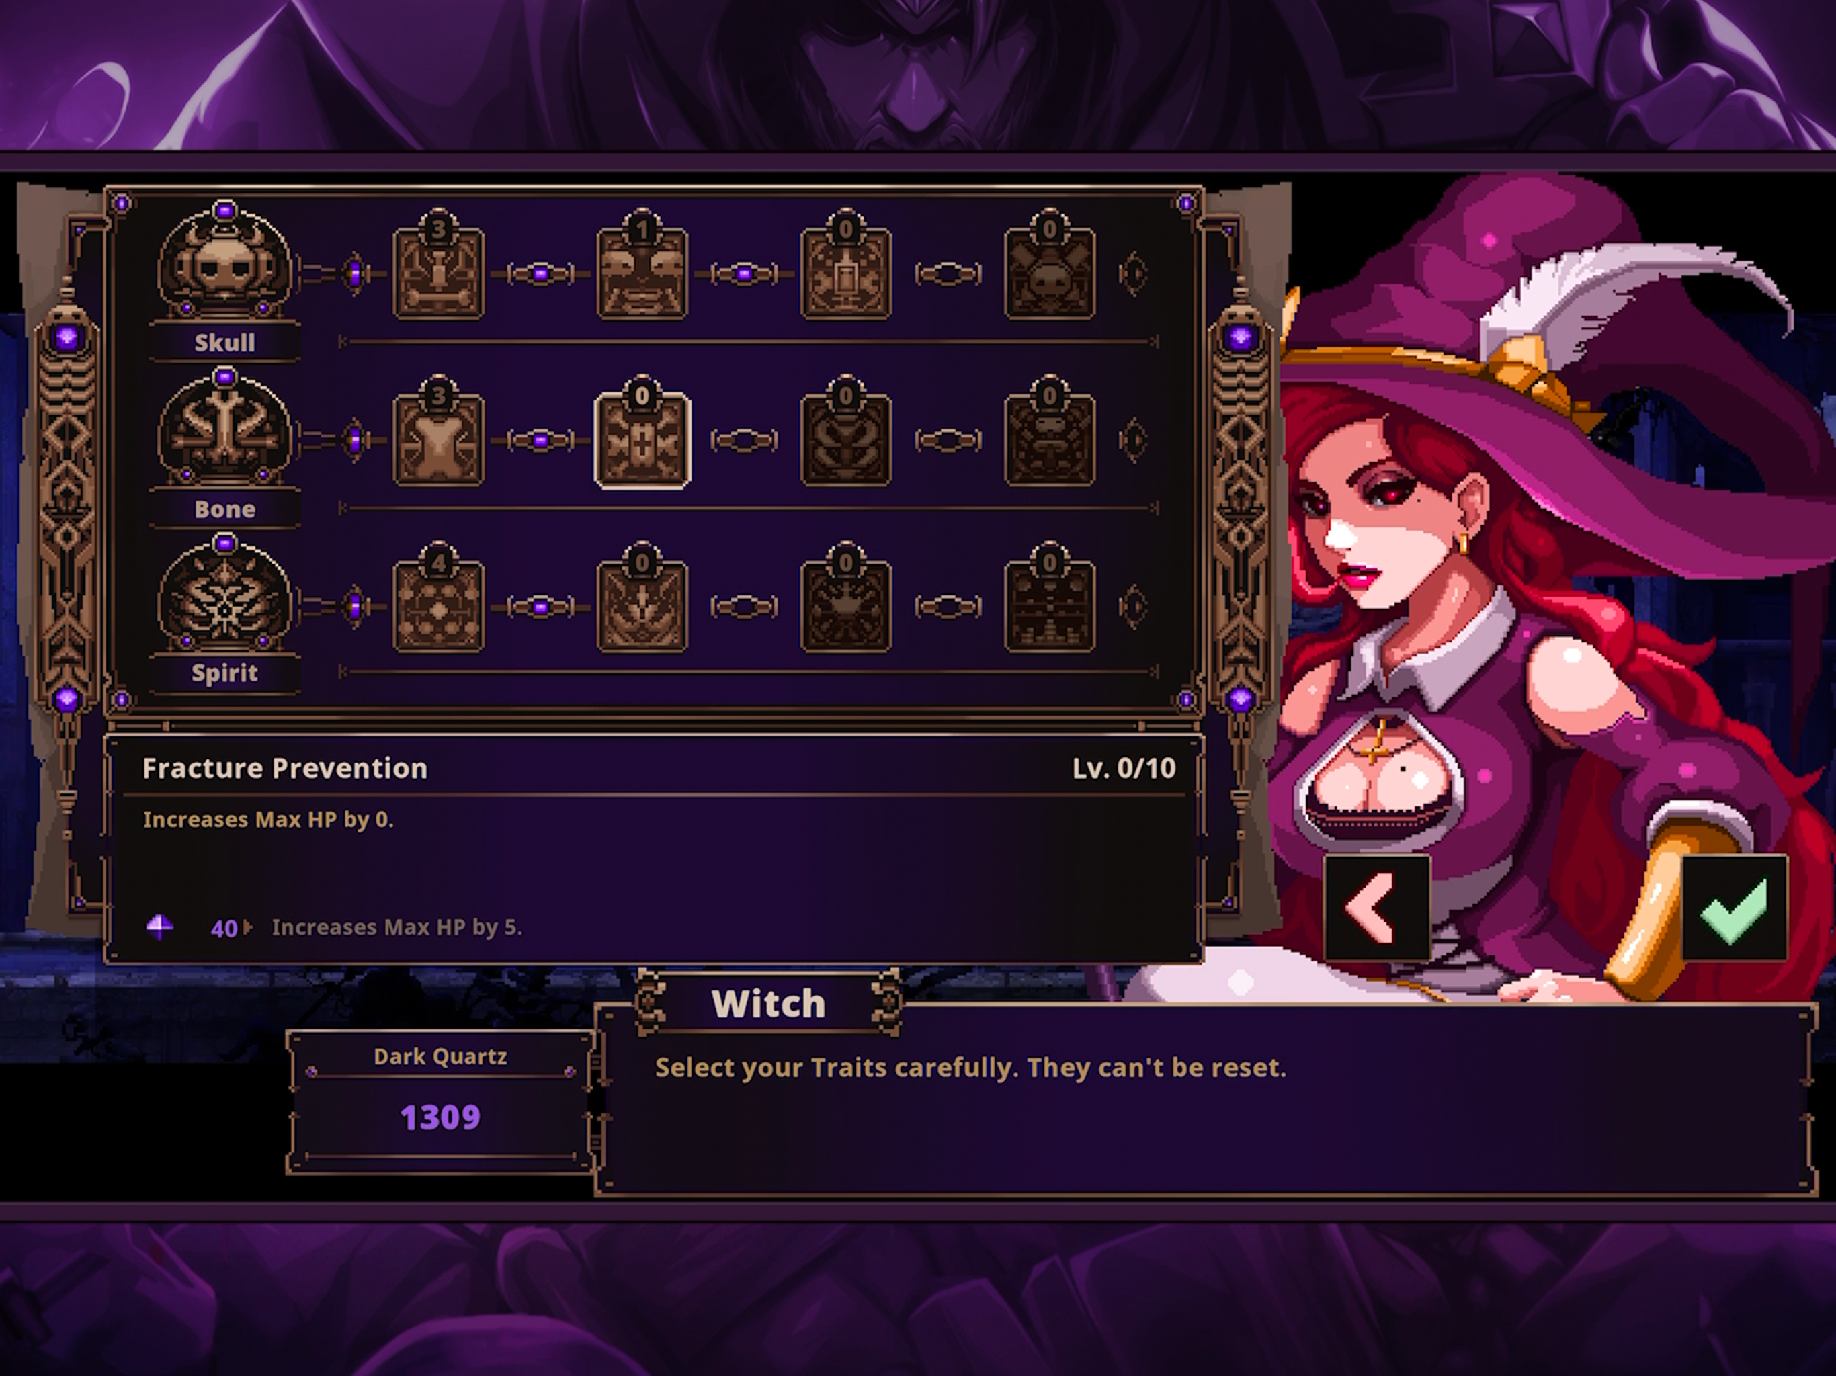
Task: Select the second Spirit trait tile
Action: coord(642,599)
